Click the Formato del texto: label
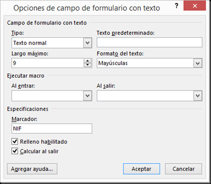The width and height of the screenshot is (211, 184). [x=120, y=54]
